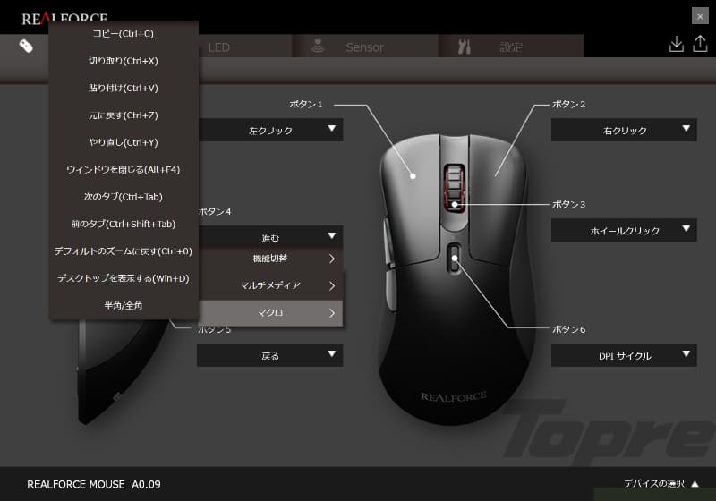
Task: Click the ボタン4 label
Action: (215, 211)
